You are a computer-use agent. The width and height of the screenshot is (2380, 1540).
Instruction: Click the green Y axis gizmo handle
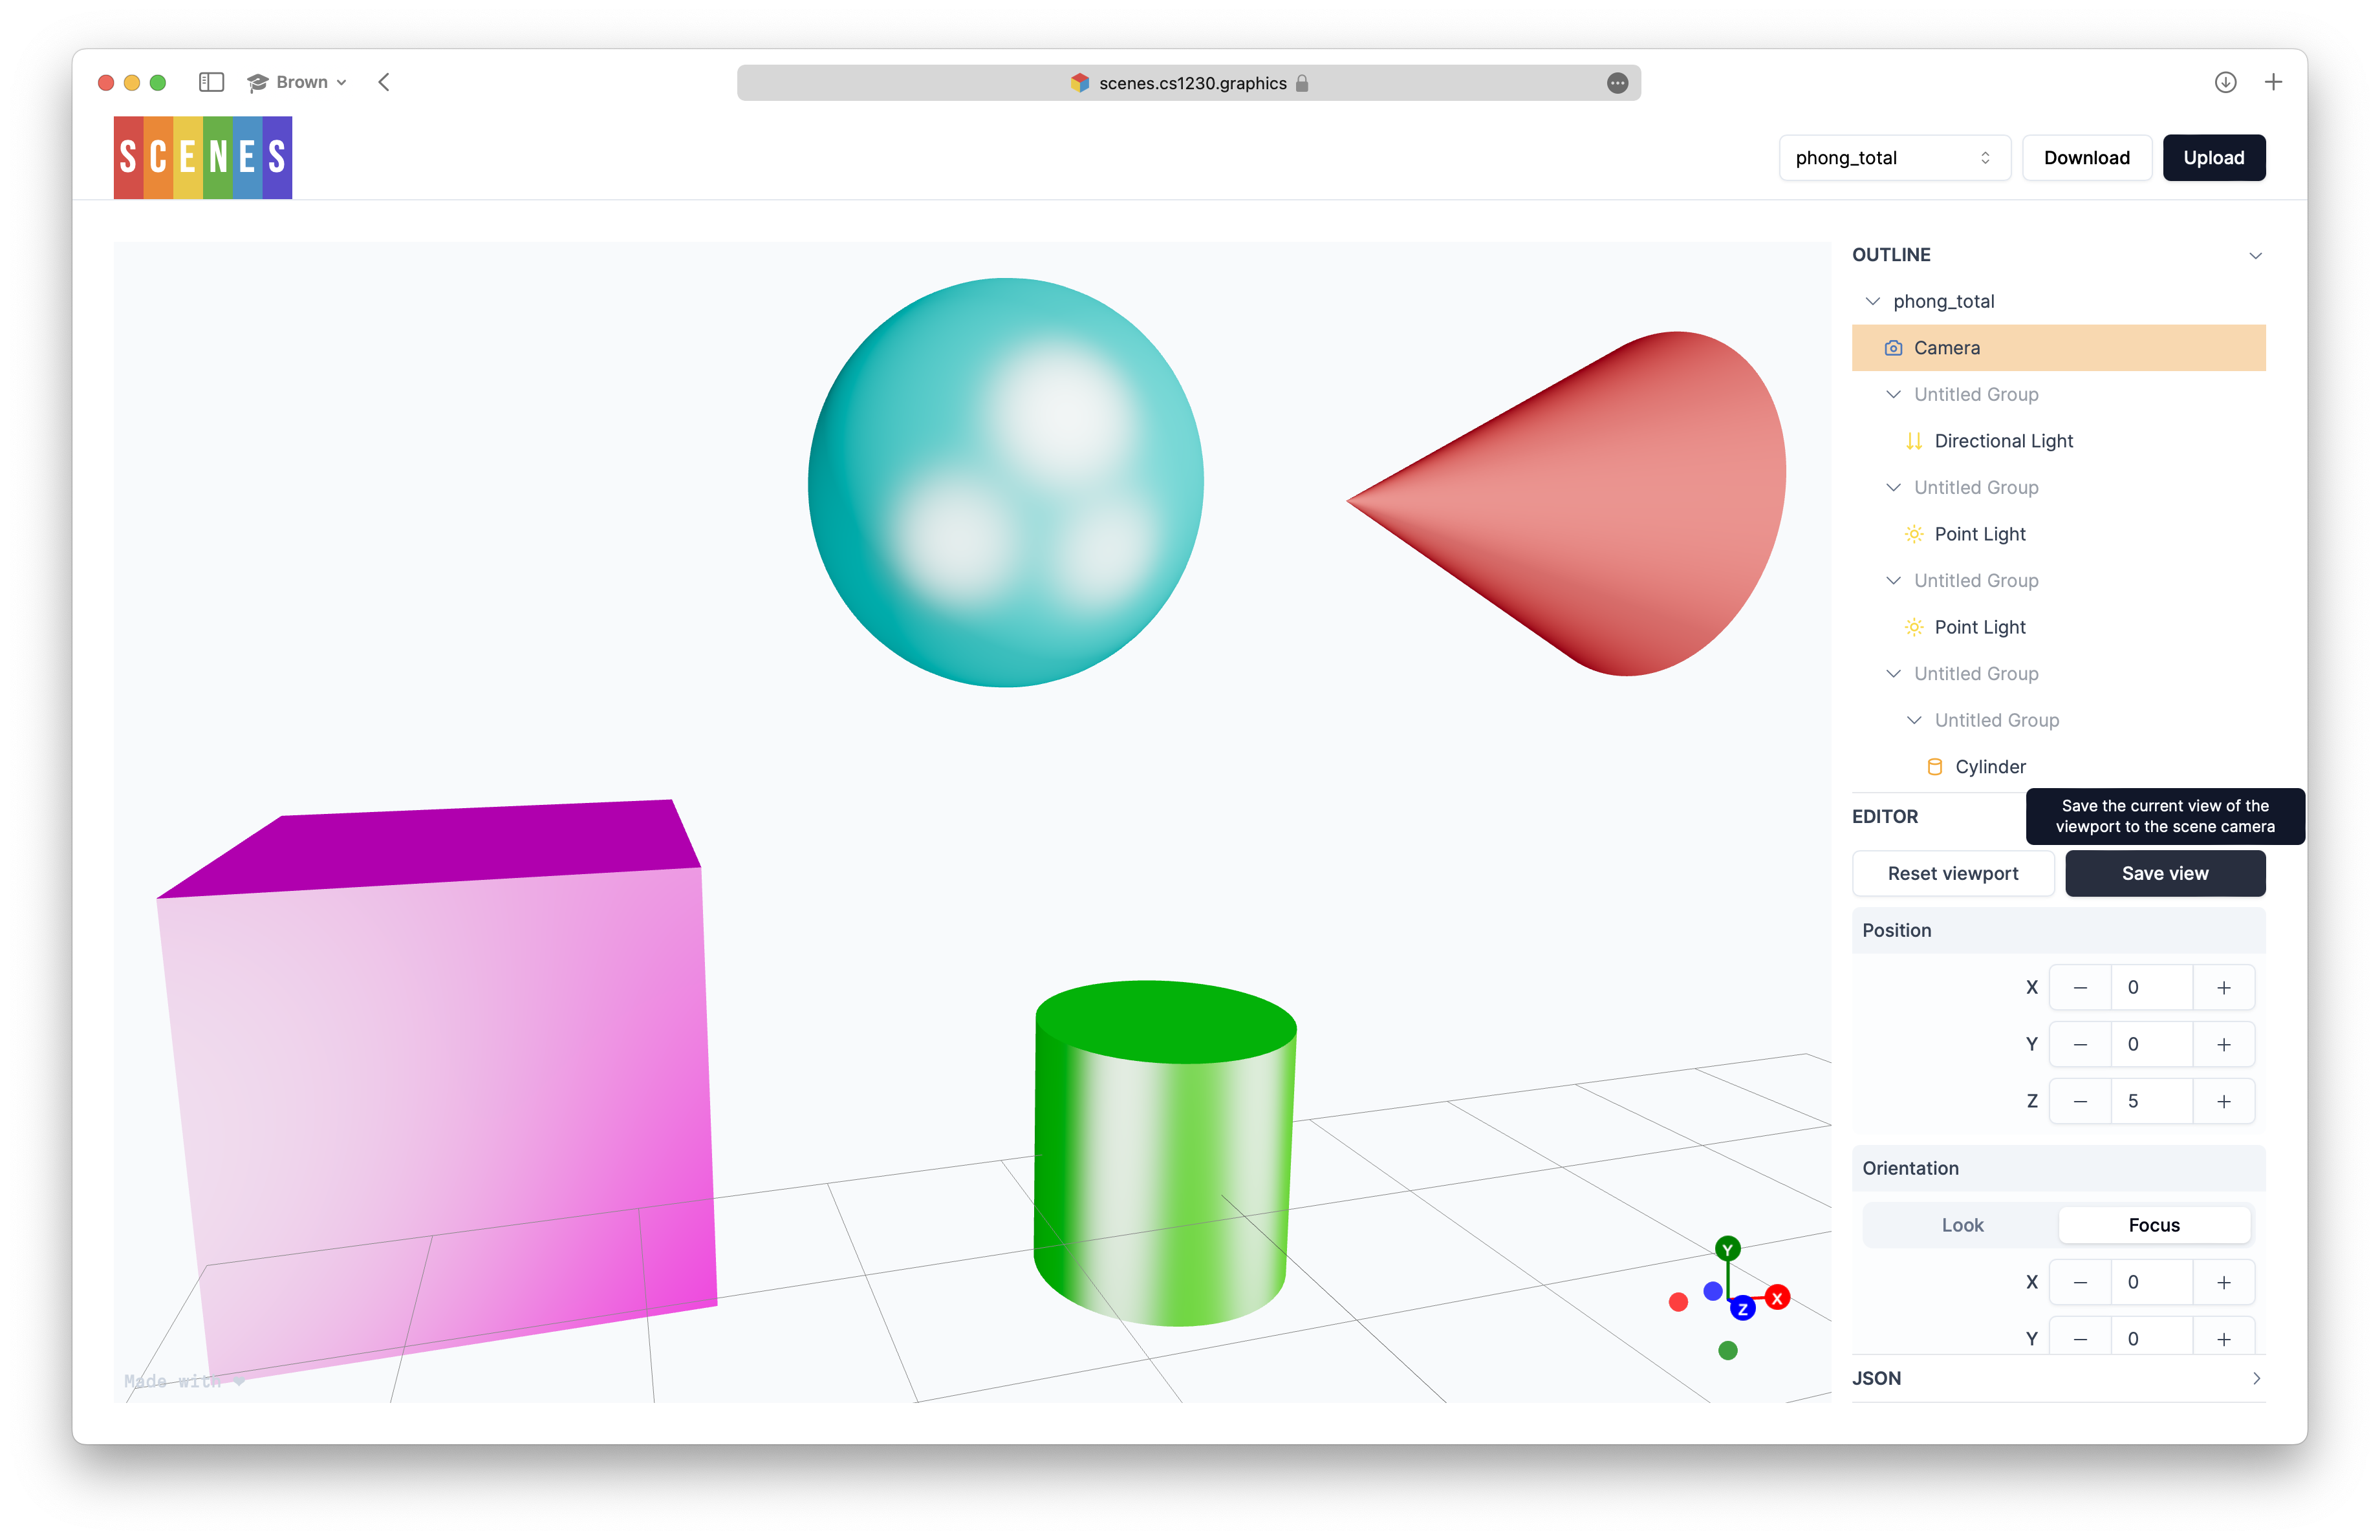tap(1727, 1249)
